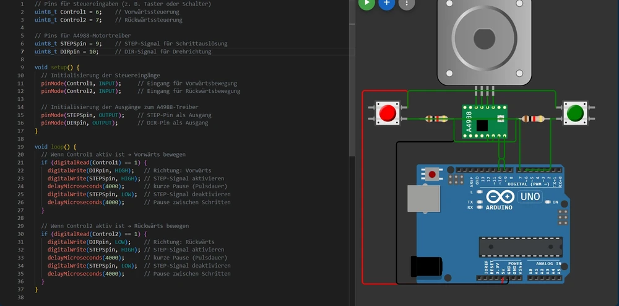Place cursor on the 'setup' function name
The image size is (619, 306).
[x=59, y=68]
